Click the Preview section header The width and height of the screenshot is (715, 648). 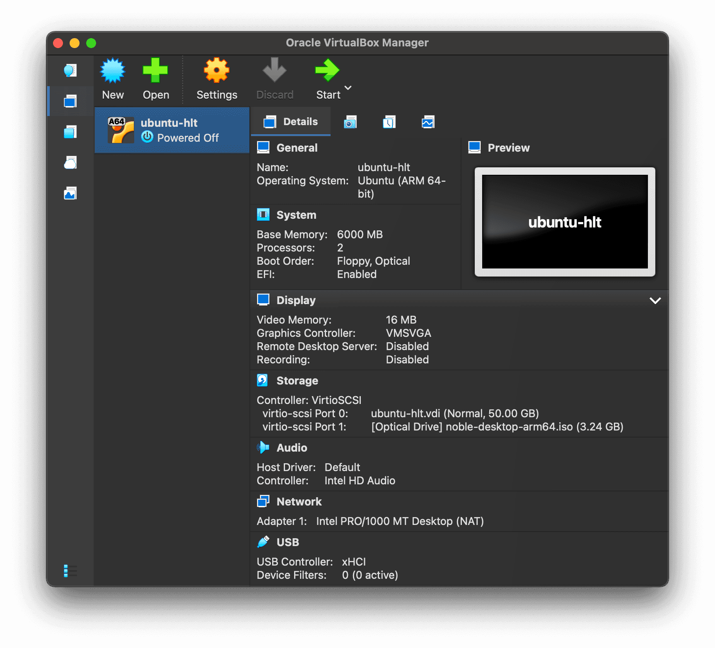point(509,148)
